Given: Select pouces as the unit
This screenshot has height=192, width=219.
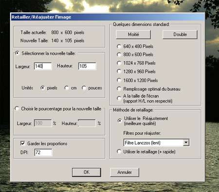Looking at the screenshot, I should click(x=84, y=88).
